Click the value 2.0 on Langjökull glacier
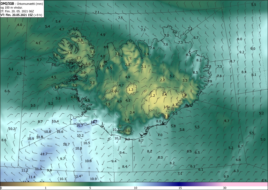This screenshot has height=190, width=268. pos(114,91)
